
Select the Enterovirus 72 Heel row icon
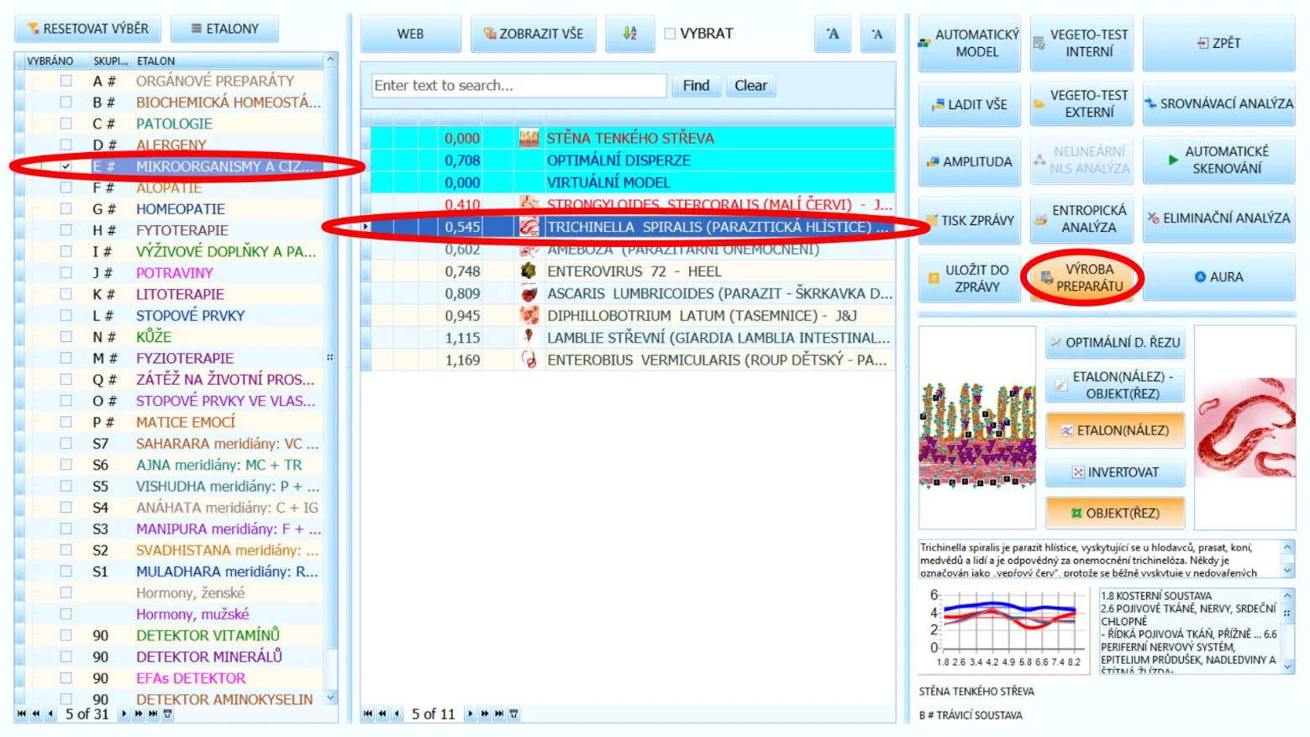(529, 271)
